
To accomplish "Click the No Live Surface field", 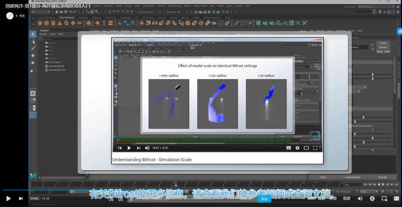I will tap(148, 12).
